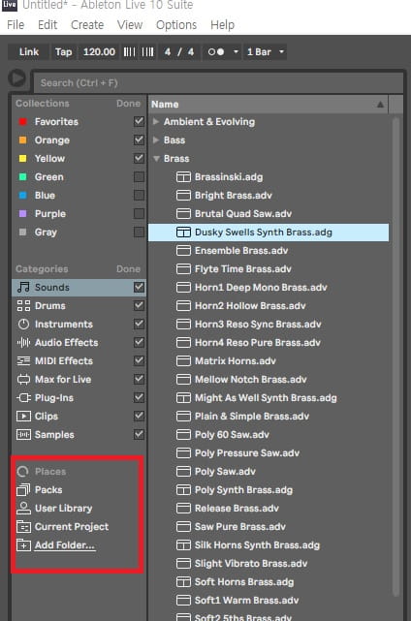The width and height of the screenshot is (411, 621).
Task: Open the Help menu
Action: point(222,25)
